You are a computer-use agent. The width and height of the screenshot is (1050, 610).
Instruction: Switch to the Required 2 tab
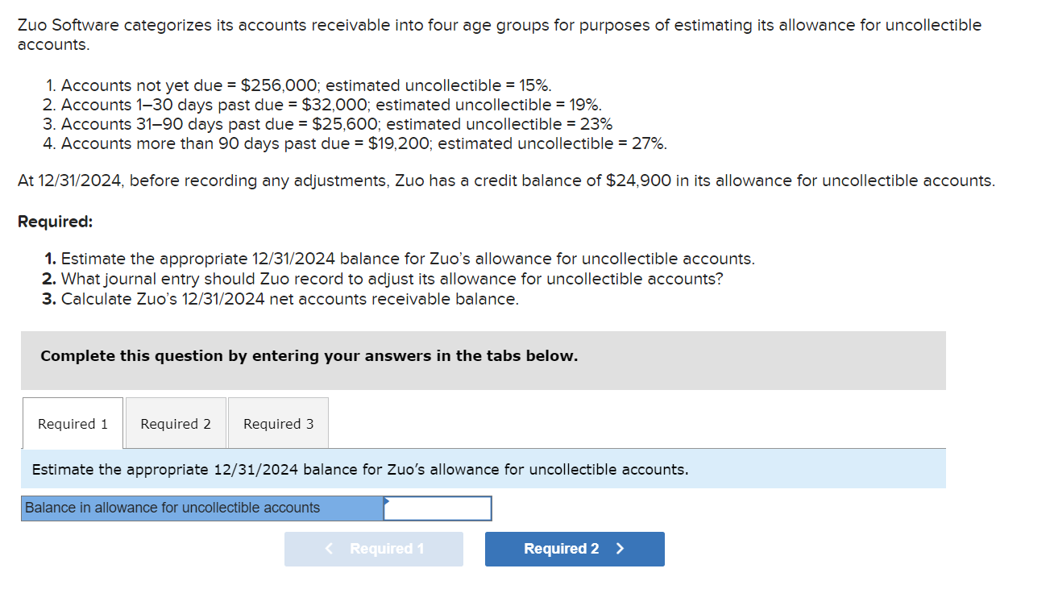175,422
